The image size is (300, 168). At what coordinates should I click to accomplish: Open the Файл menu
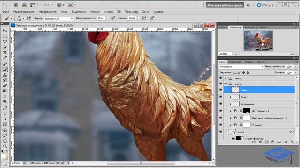(x=6, y=12)
